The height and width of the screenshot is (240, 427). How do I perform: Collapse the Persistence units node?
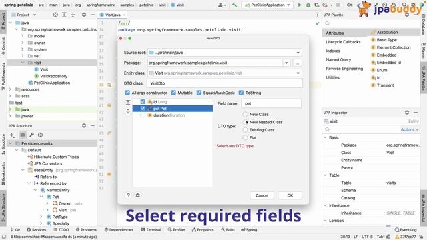[11, 143]
